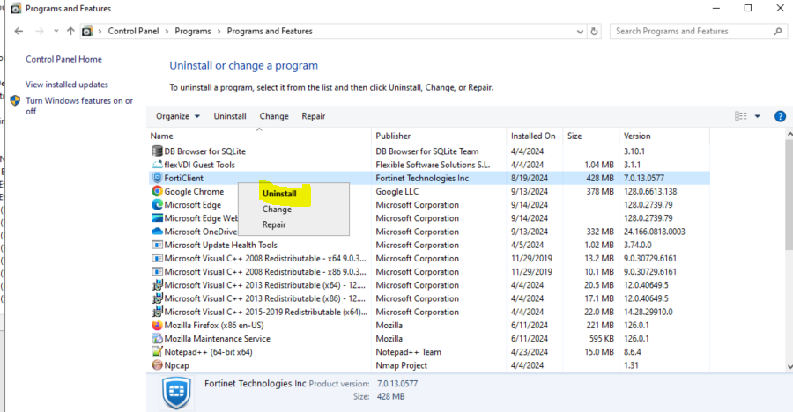Click the Mozilla Firefox program icon
793x412 pixels.
click(157, 325)
